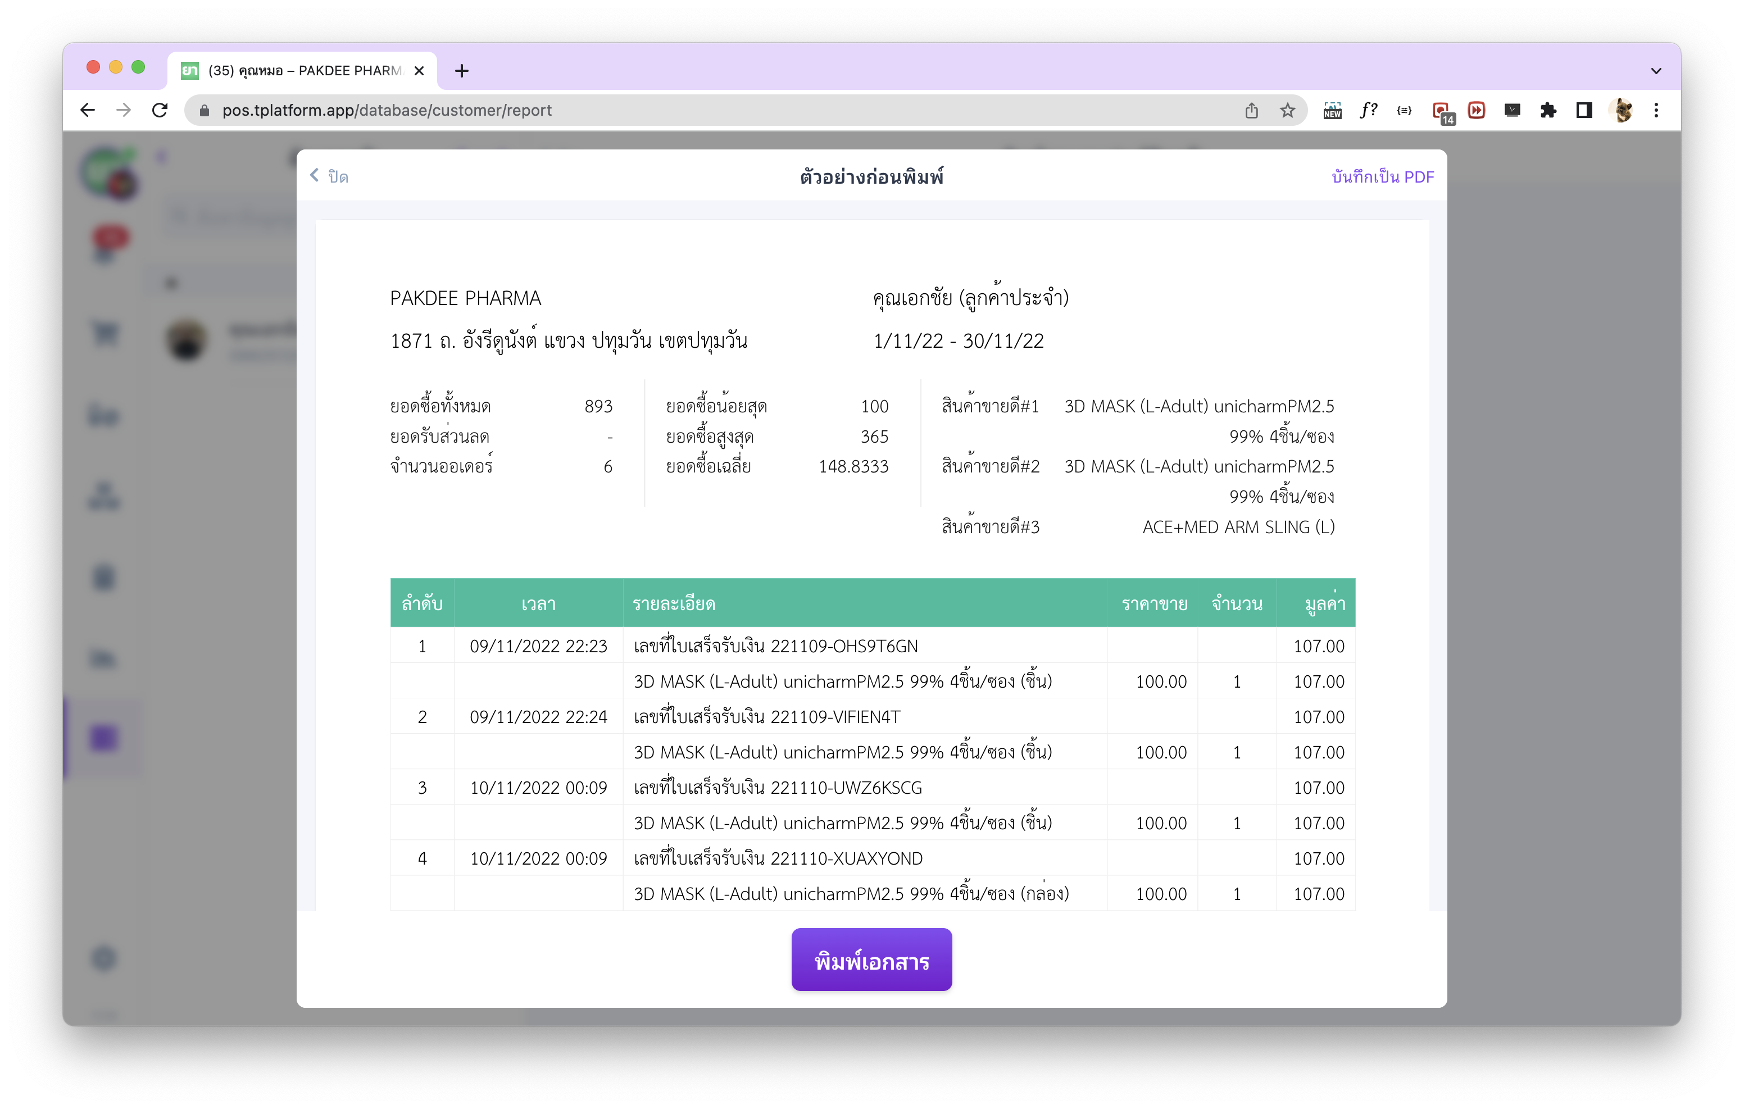Reload the current page
The width and height of the screenshot is (1744, 1109).
pyautogui.click(x=160, y=110)
